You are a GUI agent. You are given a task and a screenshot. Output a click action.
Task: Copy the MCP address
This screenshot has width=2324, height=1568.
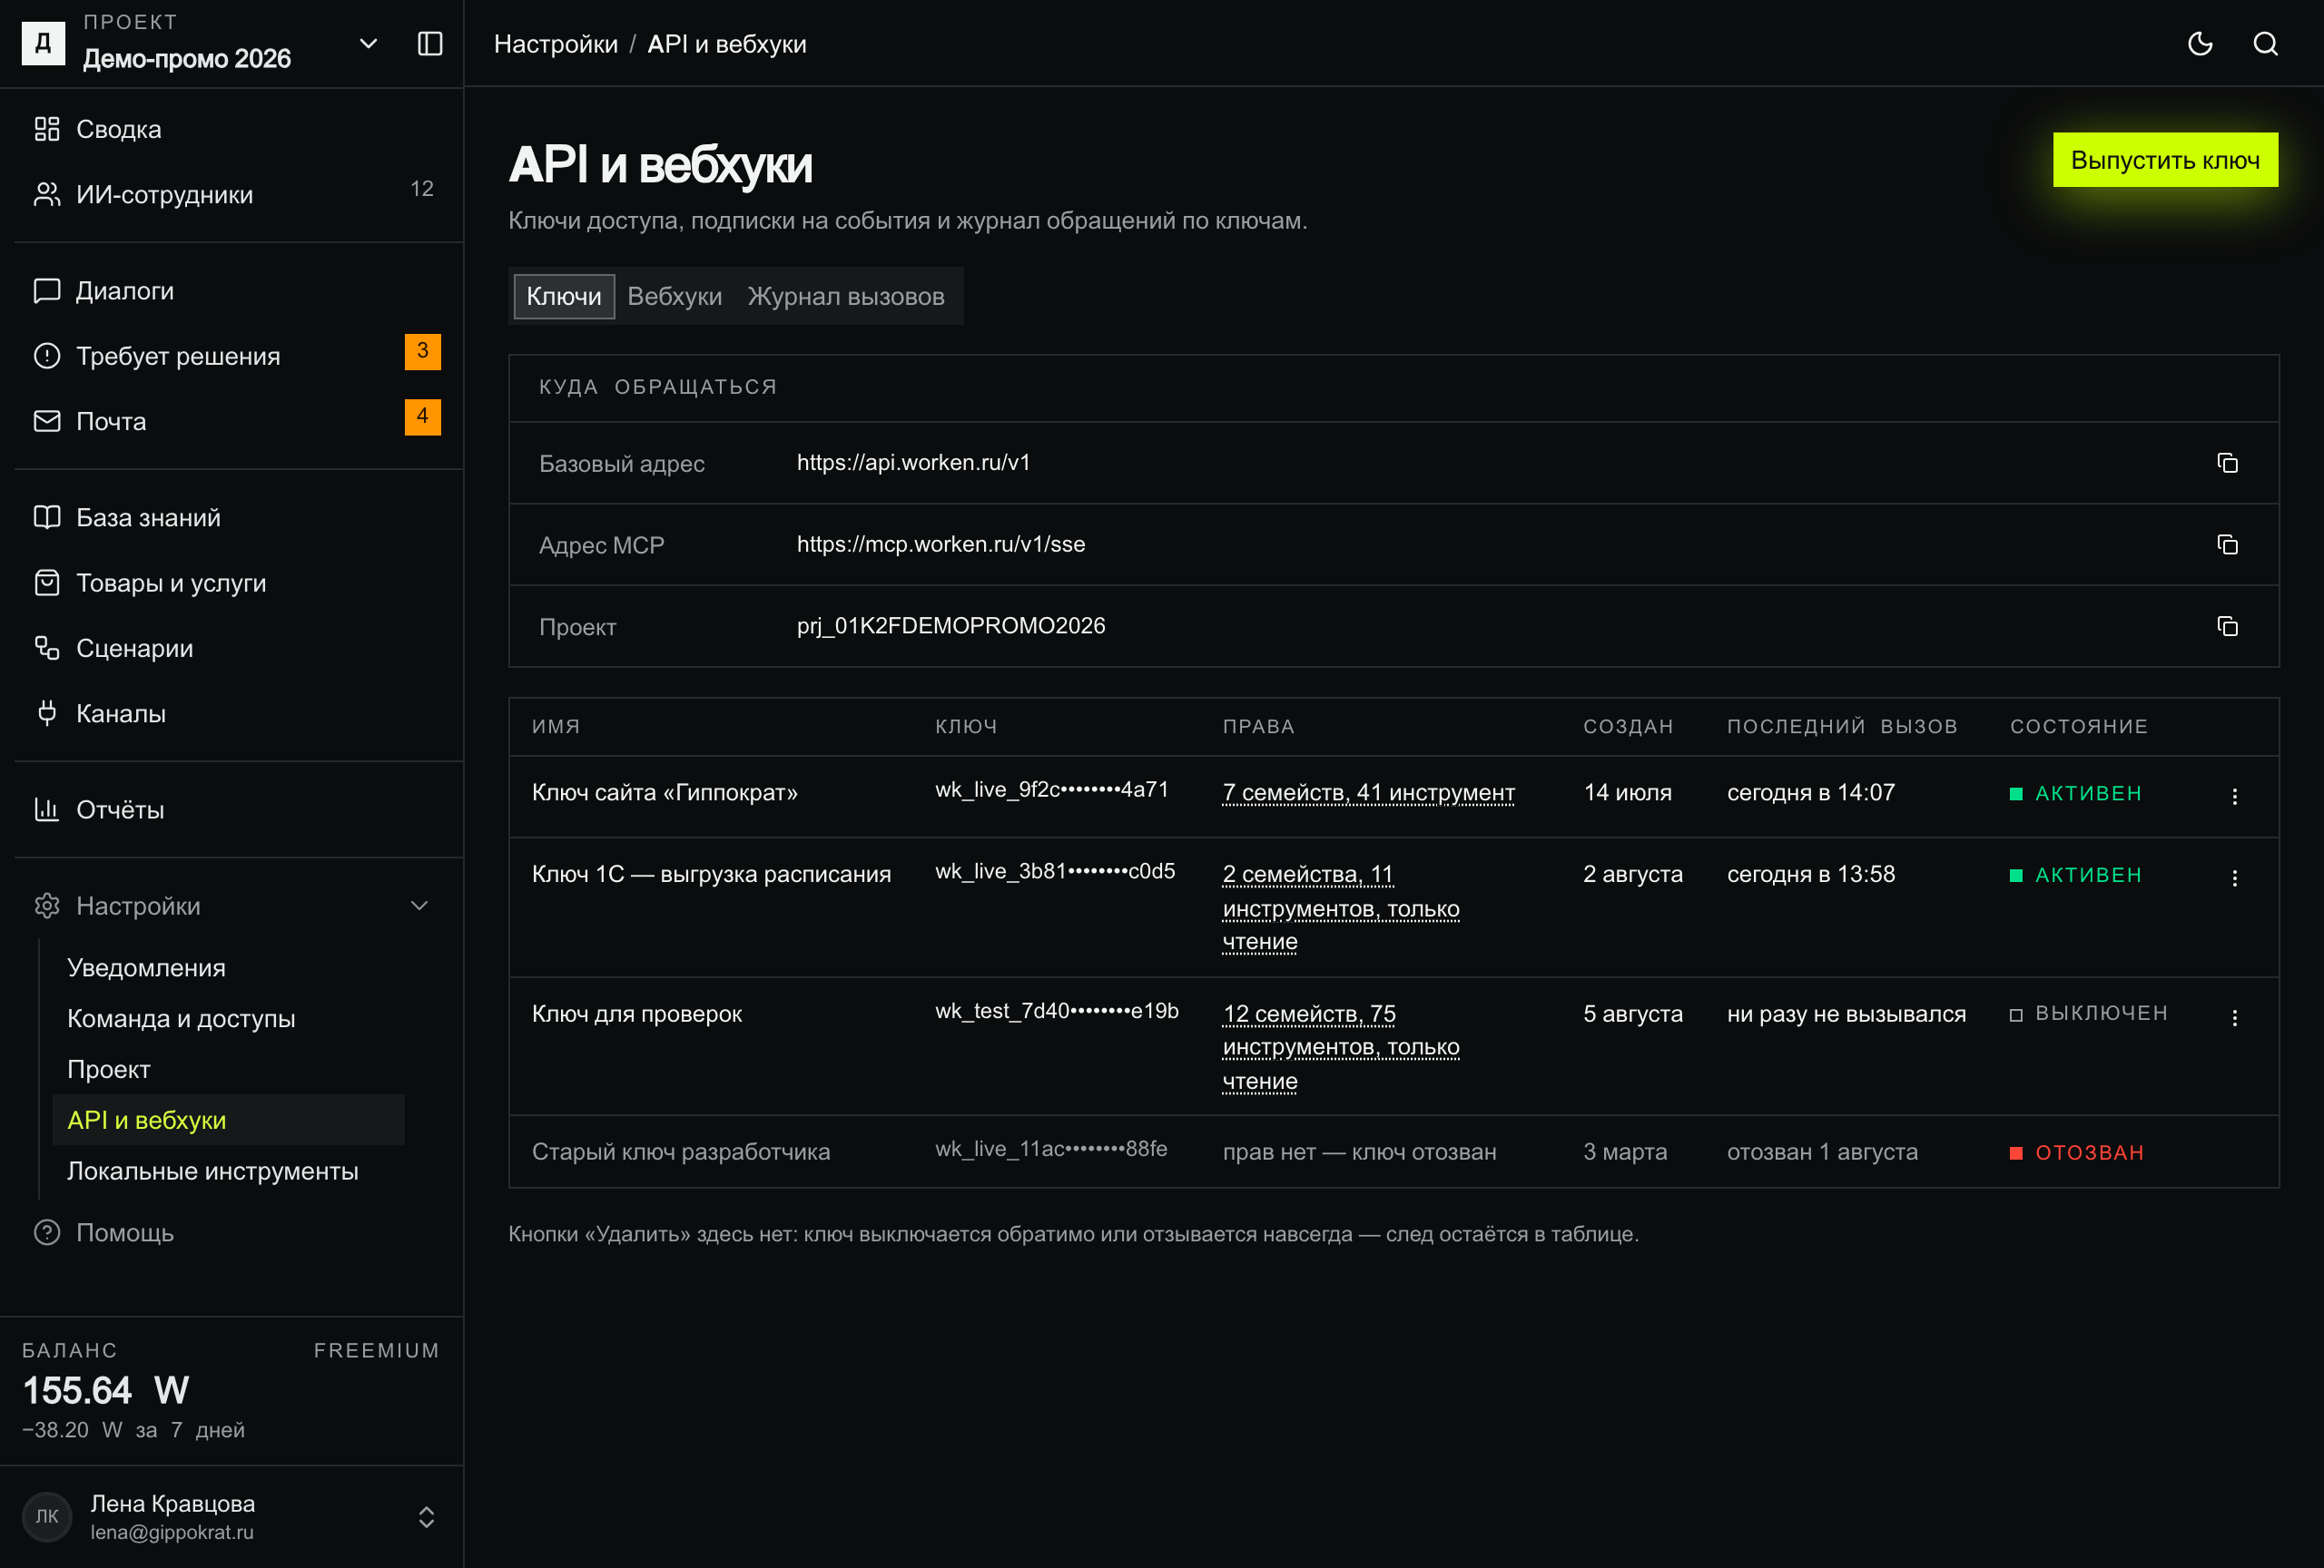[x=2227, y=544]
